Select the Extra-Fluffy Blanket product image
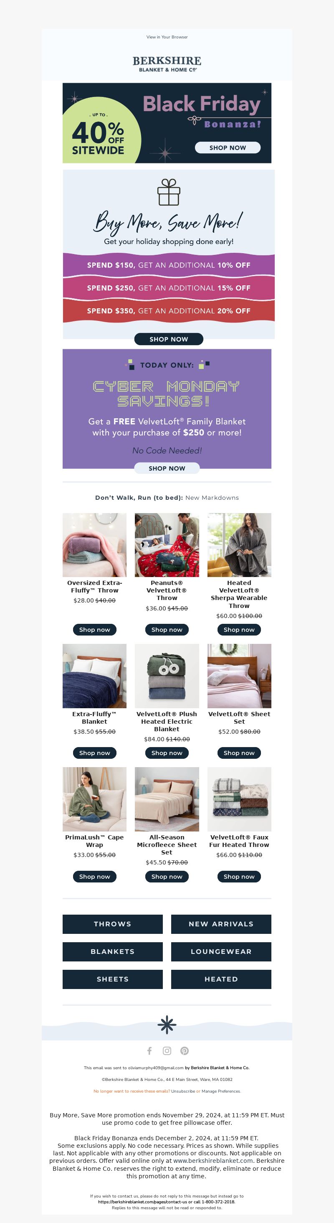 (94, 676)
